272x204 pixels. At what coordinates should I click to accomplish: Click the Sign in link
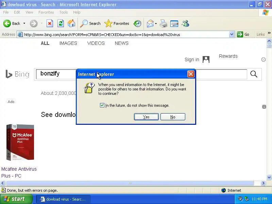(192, 60)
